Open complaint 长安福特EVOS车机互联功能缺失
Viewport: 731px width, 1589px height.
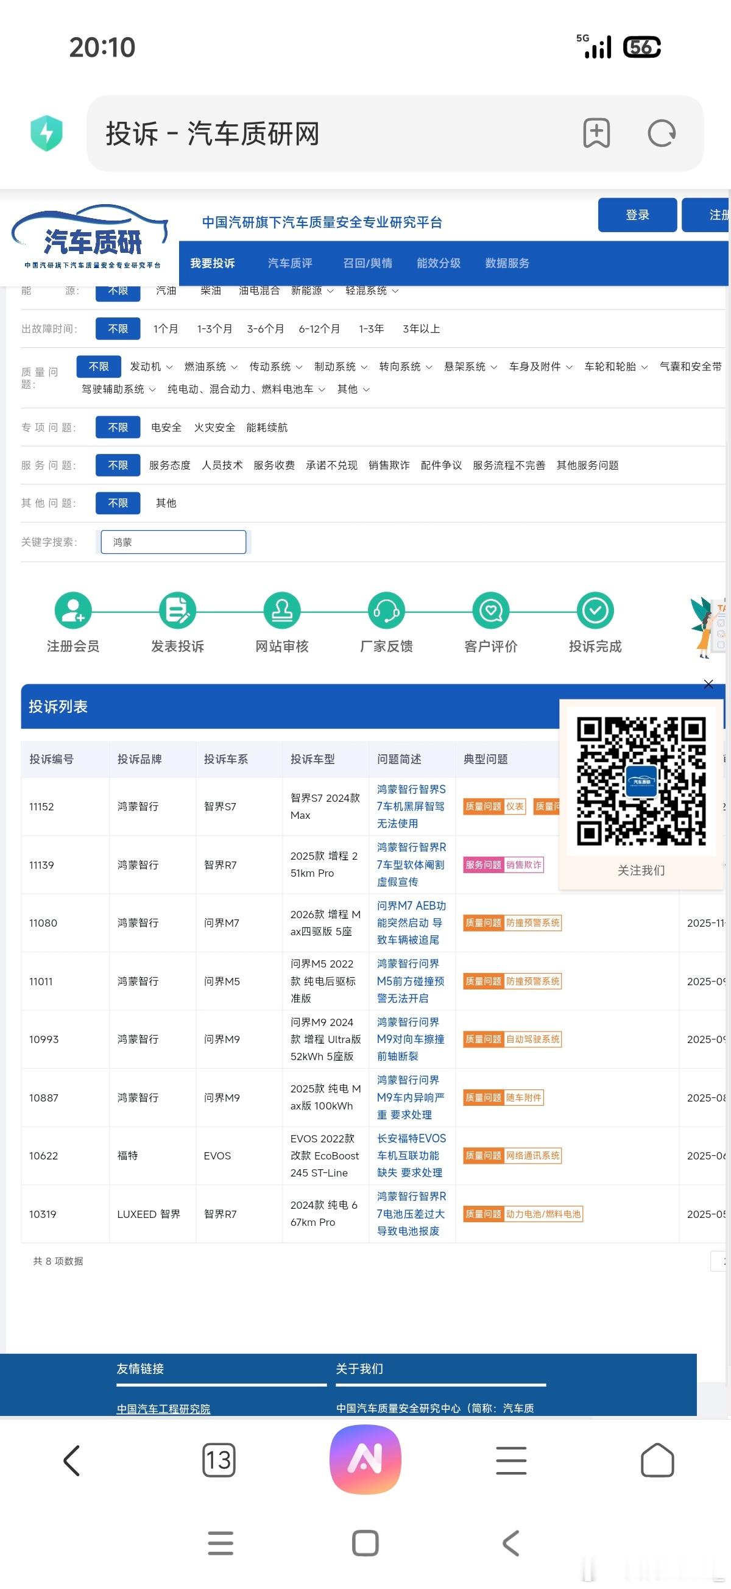coord(411,1155)
